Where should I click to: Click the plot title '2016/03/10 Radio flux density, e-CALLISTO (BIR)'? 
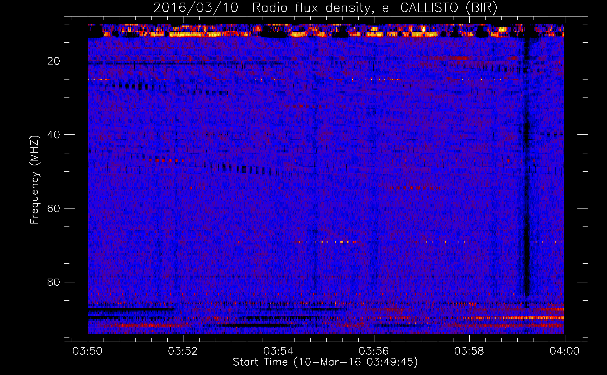[325, 8]
